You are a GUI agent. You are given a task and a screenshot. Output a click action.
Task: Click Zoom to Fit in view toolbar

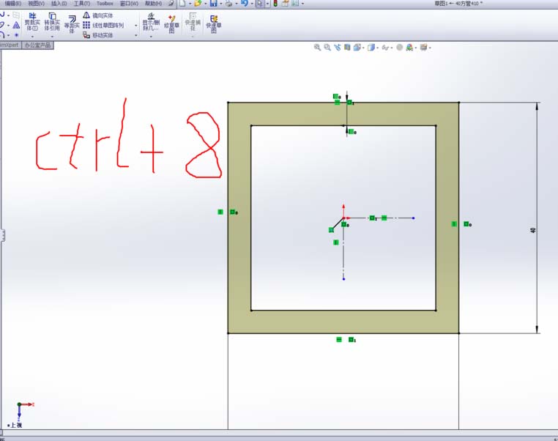tap(317, 48)
